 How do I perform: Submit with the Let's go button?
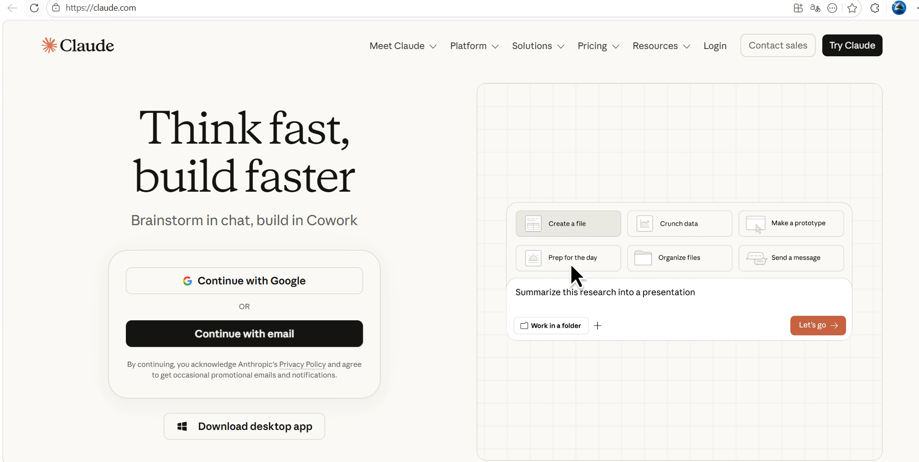coord(818,325)
